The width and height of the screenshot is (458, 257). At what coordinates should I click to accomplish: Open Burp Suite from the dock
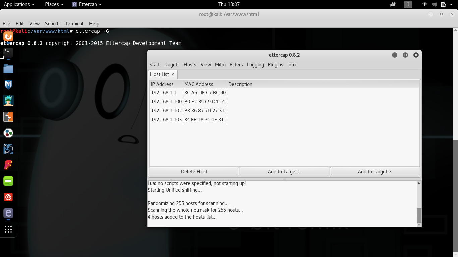[x=8, y=117]
